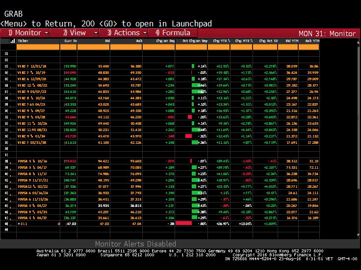361x270 pixels.
Task: Open the 3) Actions menu
Action: coord(123,33)
